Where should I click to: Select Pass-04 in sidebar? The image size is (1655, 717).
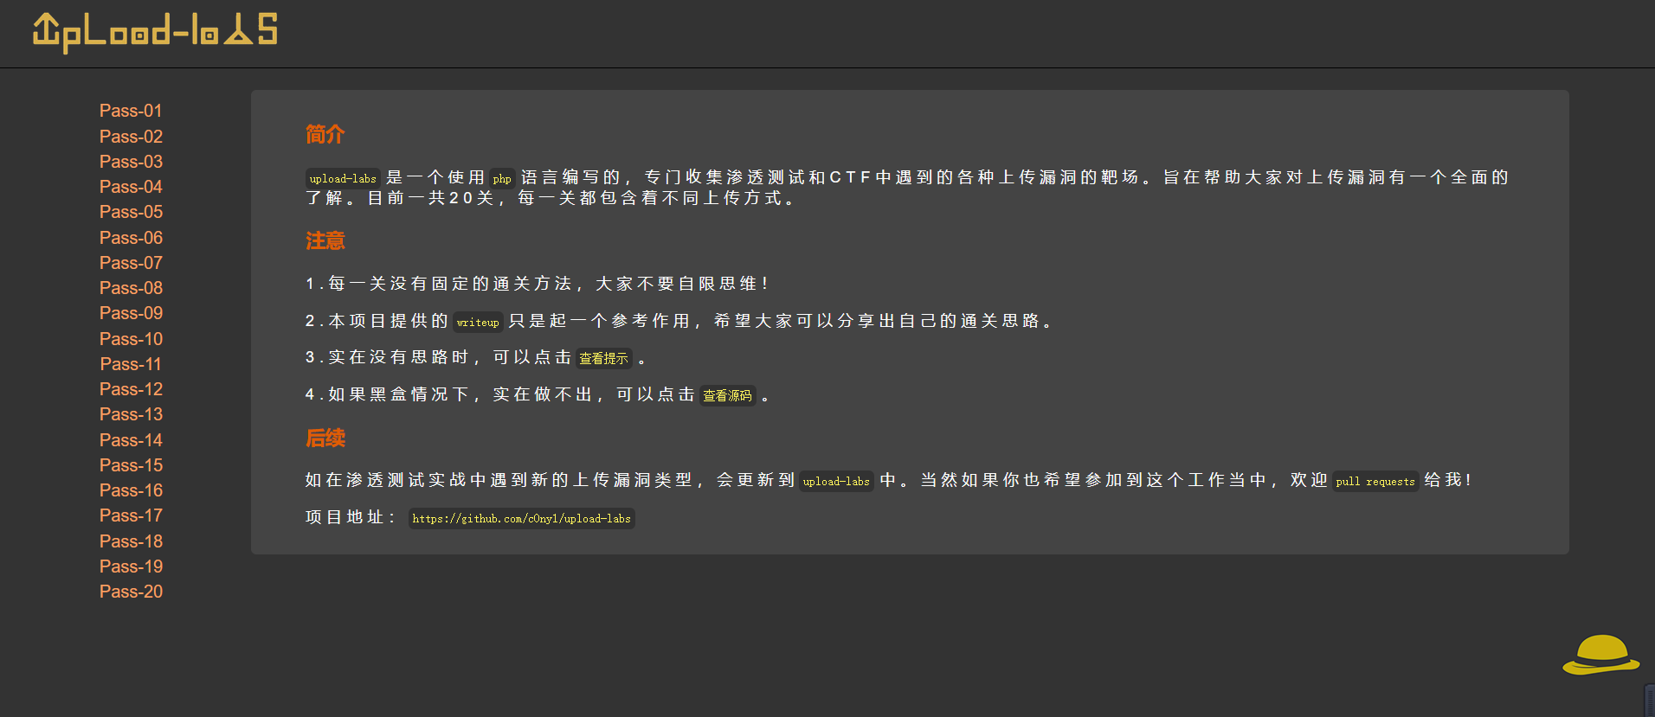pyautogui.click(x=131, y=187)
